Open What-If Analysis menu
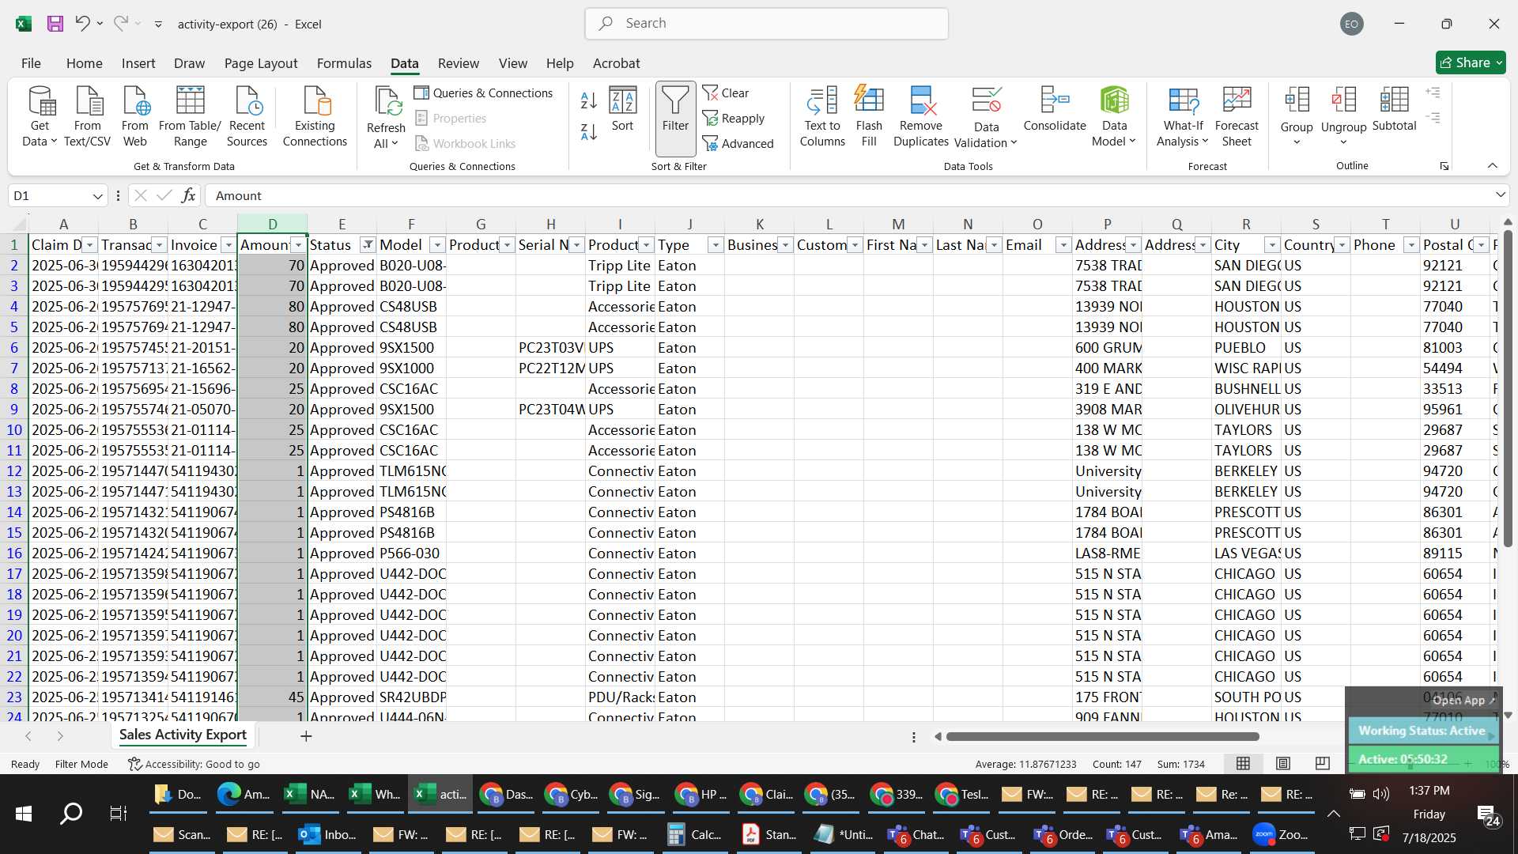Image resolution: width=1518 pixels, height=854 pixels. click(1183, 117)
